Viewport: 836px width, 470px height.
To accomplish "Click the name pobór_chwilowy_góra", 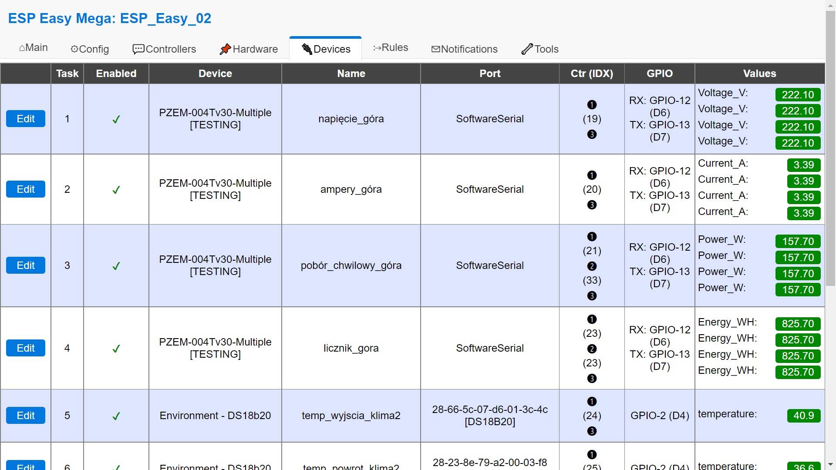I will [351, 265].
